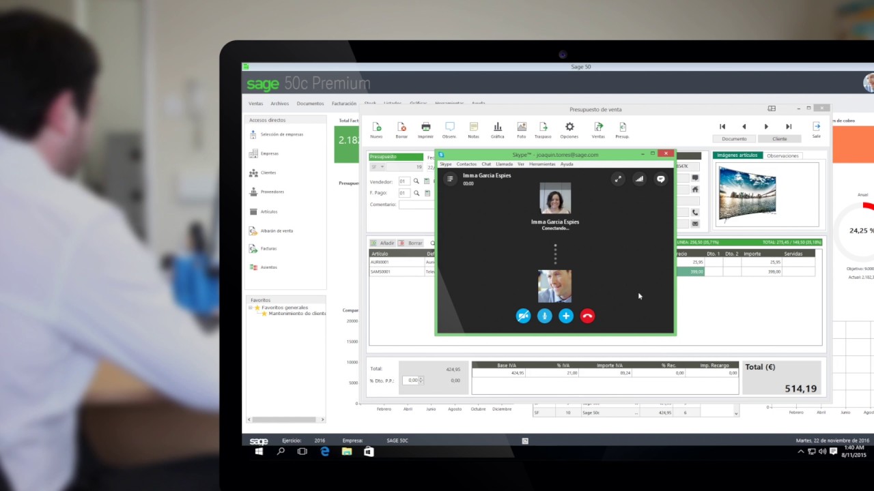Screen dimensions: 874x491
Task: Go to the first record arrow
Action: (722, 126)
